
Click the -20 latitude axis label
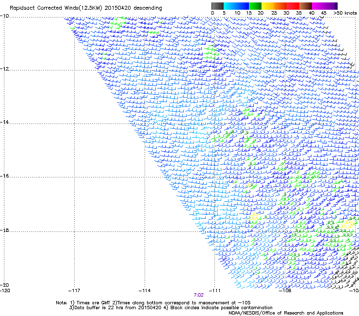[4, 285]
